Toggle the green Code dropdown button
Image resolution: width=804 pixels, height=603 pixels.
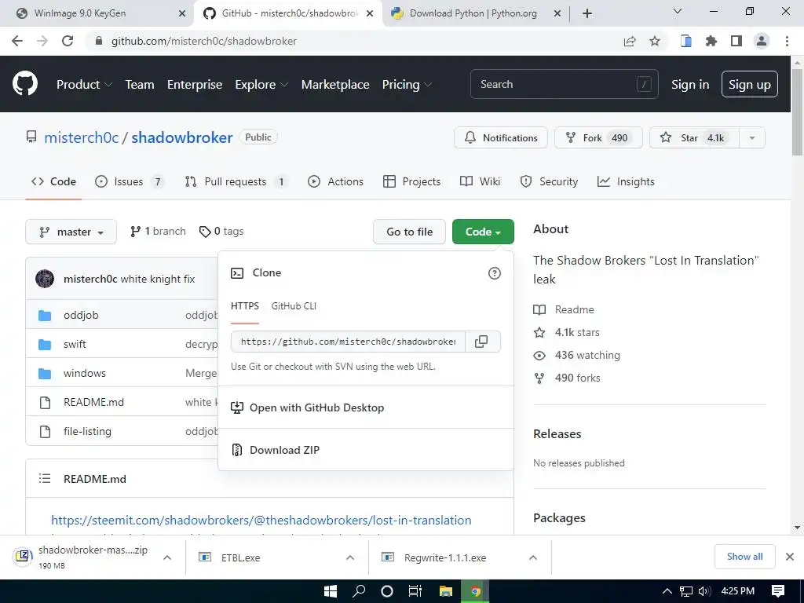point(483,232)
